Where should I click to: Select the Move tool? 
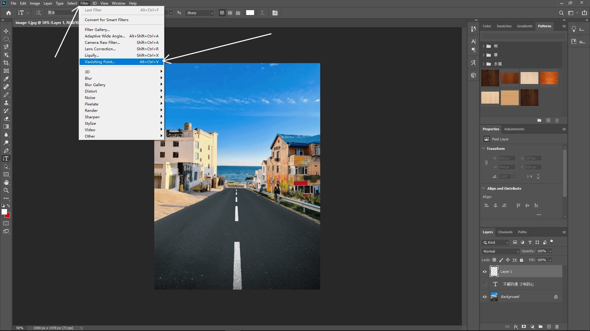(x=6, y=31)
